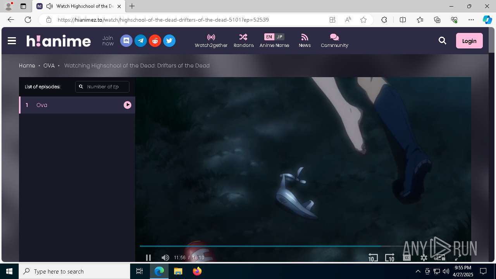Focus the Number of Ep search field
Image resolution: width=496 pixels, height=279 pixels.
102,87
